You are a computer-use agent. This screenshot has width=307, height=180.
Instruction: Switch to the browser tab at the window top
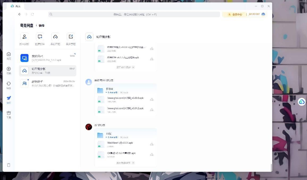[x=16, y=6]
